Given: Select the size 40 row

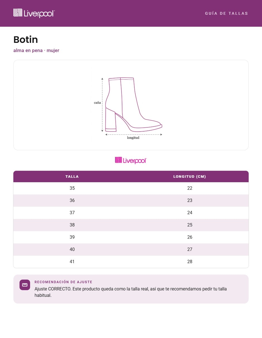Looking at the screenshot, I should click(x=131, y=250).
